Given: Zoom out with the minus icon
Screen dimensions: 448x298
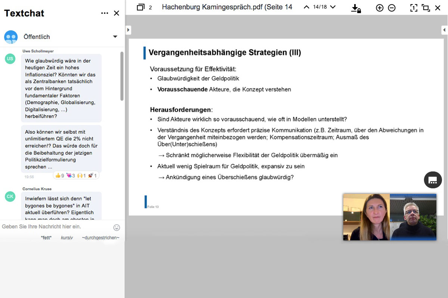Looking at the screenshot, I should point(392,8).
